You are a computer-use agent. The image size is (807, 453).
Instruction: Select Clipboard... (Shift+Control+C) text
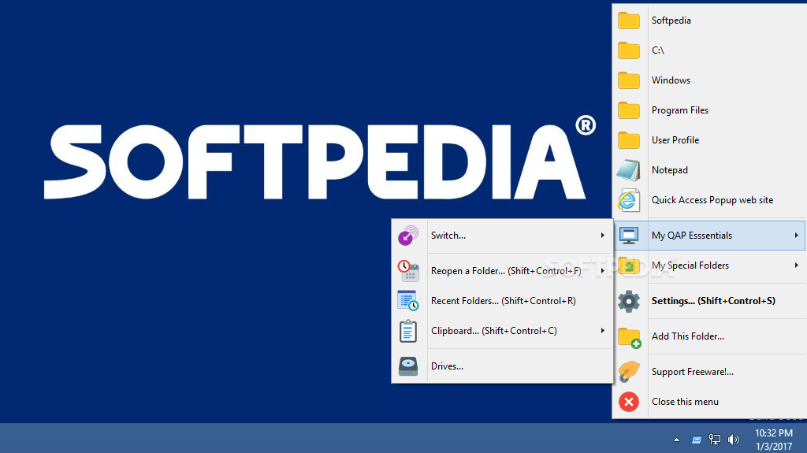tap(494, 330)
